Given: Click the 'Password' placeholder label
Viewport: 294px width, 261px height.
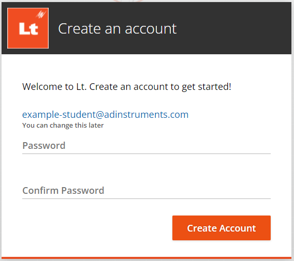Looking at the screenshot, I should 44,146.
